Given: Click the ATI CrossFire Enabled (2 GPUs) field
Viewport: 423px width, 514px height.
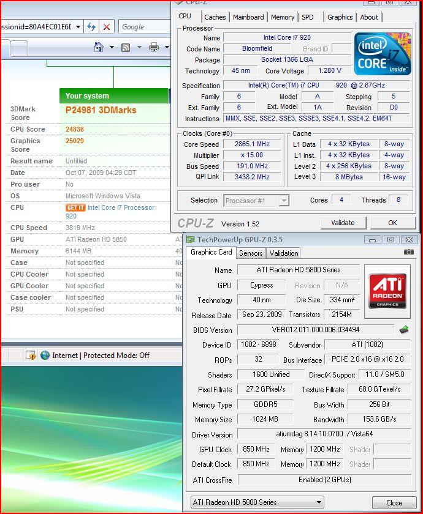Looking at the screenshot, I should tap(324, 480).
